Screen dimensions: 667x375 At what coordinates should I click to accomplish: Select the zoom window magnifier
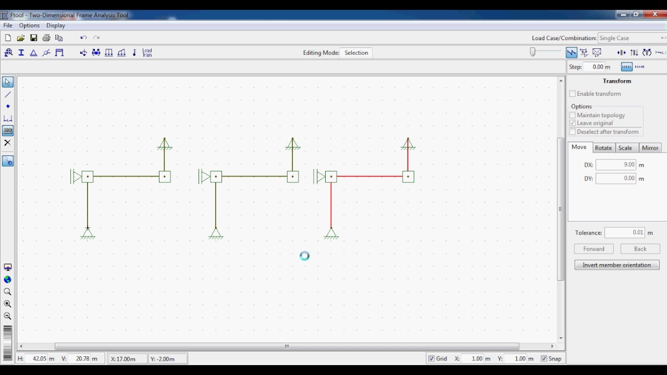click(x=8, y=292)
